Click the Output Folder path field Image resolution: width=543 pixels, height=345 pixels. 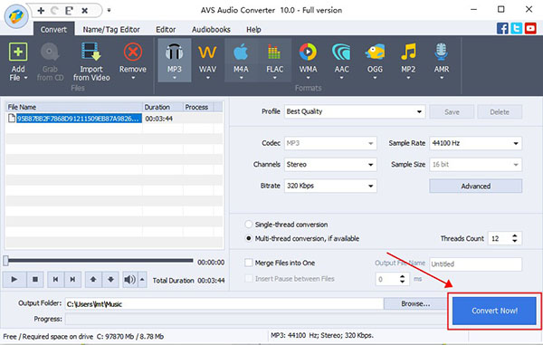[224, 304]
